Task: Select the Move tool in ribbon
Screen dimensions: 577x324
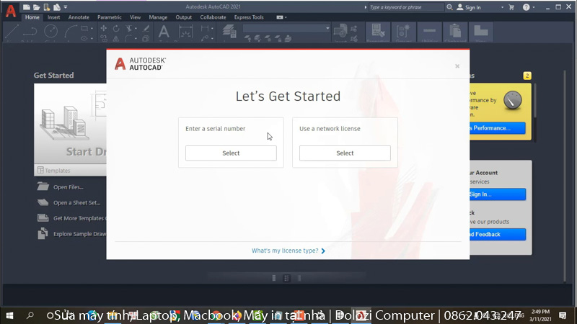Action: pyautogui.click(x=104, y=28)
